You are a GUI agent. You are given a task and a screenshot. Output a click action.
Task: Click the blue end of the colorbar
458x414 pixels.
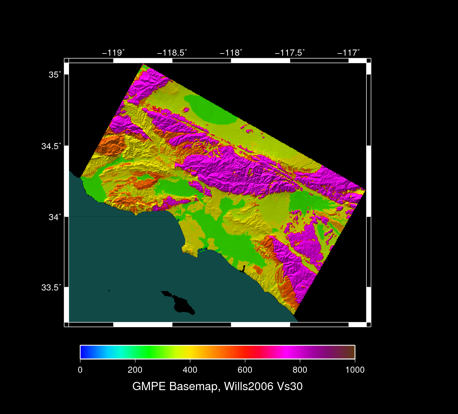83,352
